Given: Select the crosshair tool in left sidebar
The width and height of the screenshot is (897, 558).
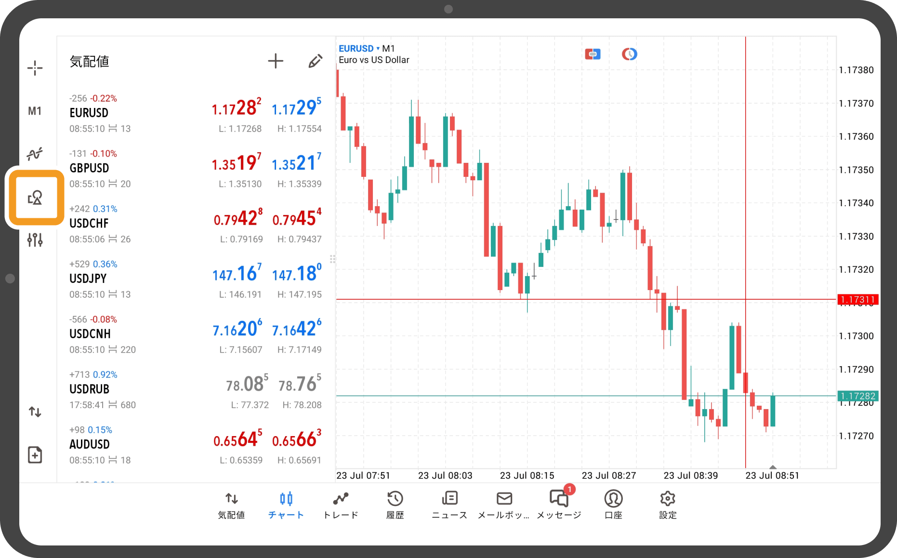Looking at the screenshot, I should click(35, 68).
